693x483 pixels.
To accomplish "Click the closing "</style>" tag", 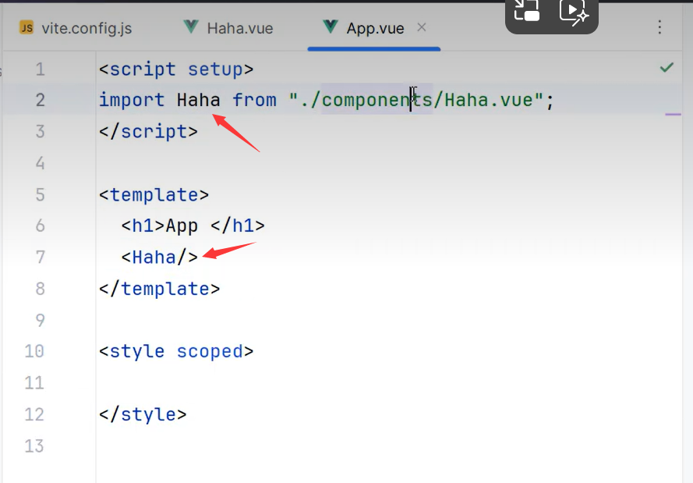I will (x=143, y=414).
